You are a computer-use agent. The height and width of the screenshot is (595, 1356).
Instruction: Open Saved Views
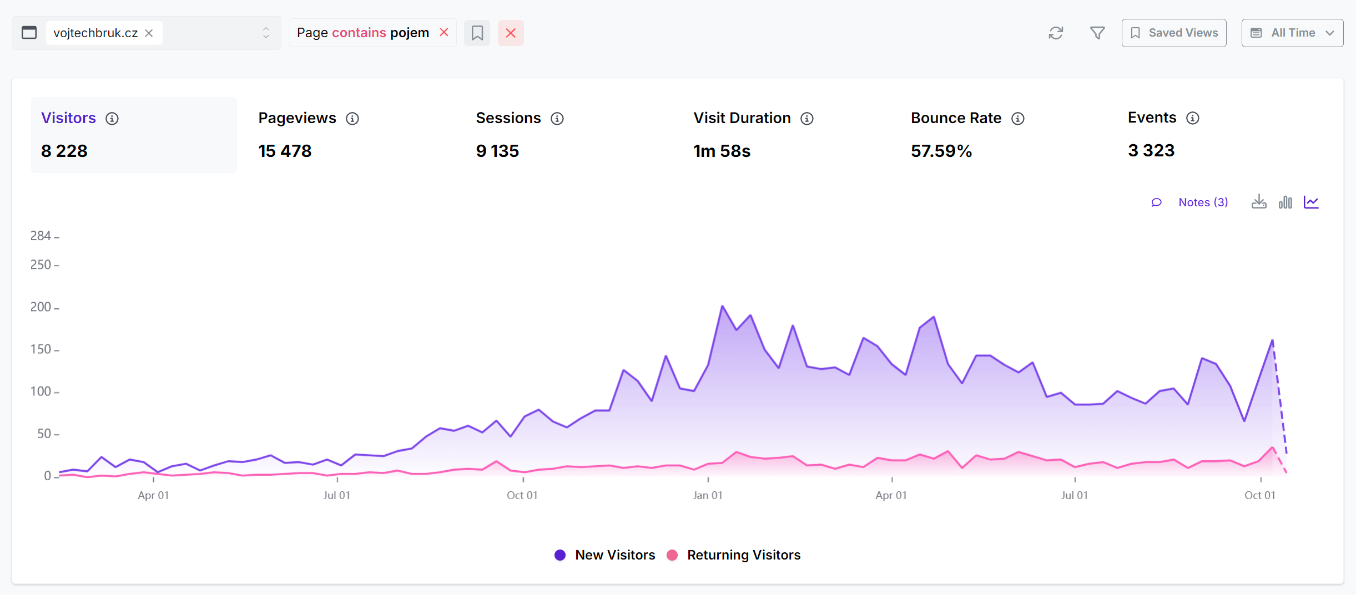tap(1174, 33)
